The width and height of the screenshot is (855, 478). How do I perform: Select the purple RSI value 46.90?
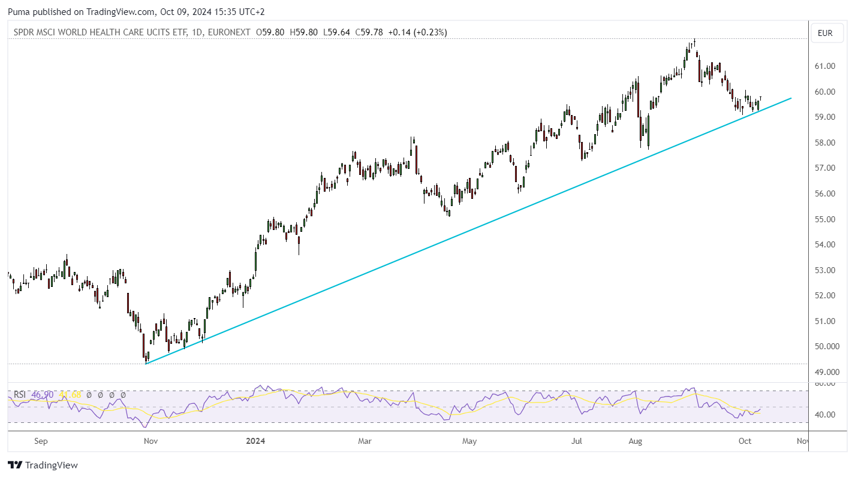[x=42, y=395]
